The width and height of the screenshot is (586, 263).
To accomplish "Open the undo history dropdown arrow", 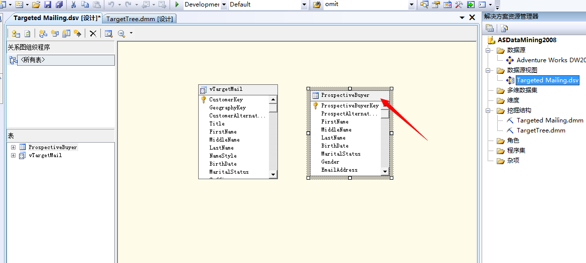I will click(x=119, y=5).
